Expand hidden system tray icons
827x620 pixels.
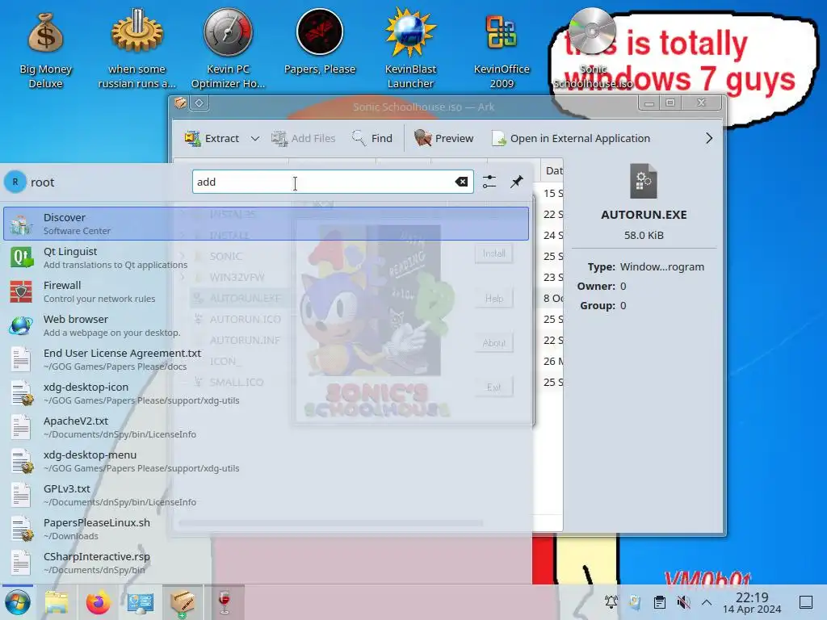[707, 602]
